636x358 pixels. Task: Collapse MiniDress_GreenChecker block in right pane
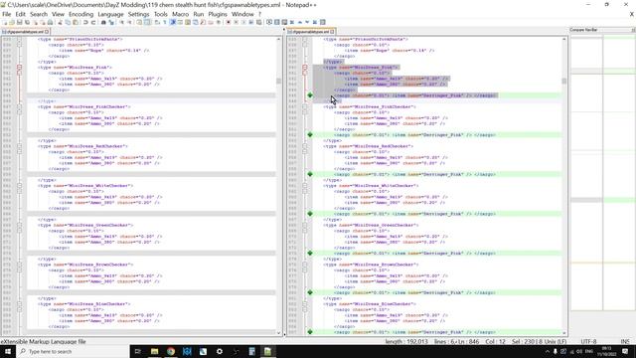tap(305, 225)
